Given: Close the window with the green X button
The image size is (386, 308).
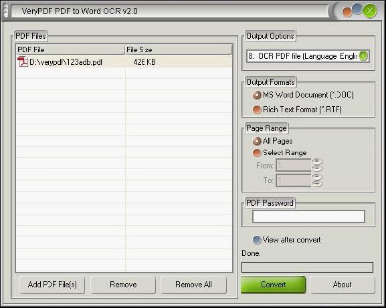Looking at the screenshot, I should point(370,11).
